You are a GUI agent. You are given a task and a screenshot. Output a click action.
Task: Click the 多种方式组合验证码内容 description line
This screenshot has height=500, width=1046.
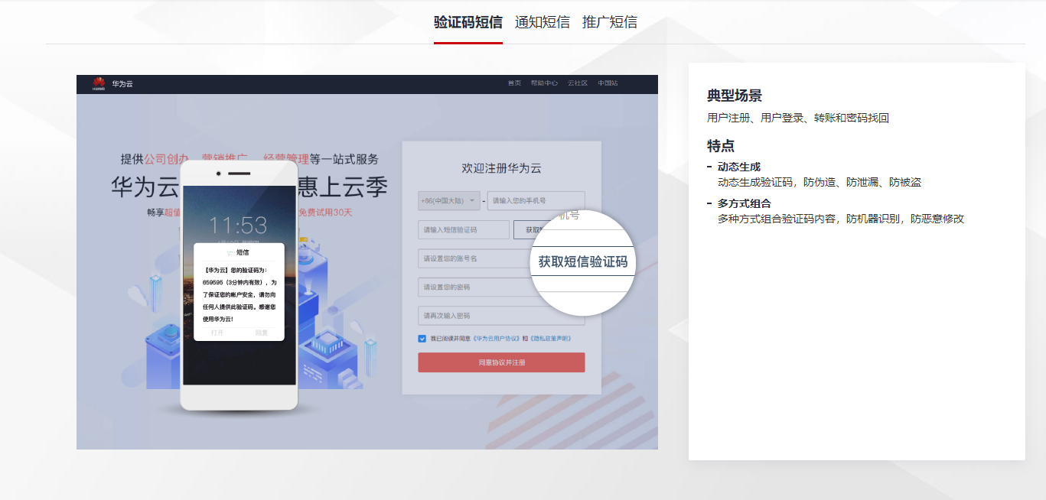pos(841,219)
